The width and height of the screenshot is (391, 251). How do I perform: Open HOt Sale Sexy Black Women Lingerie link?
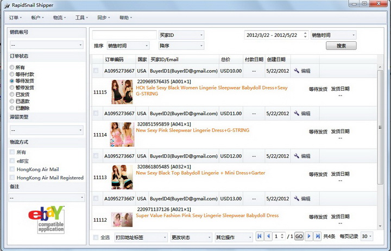point(211,91)
